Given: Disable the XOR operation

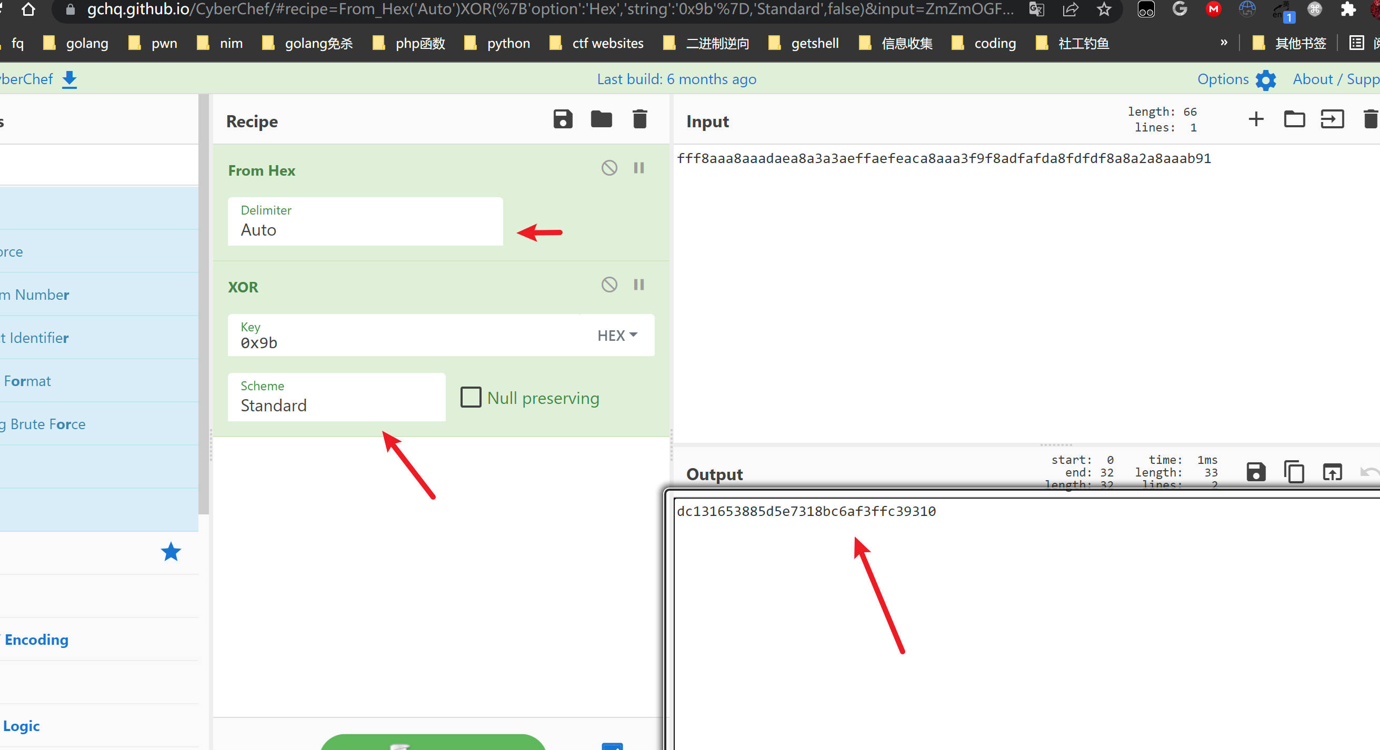Looking at the screenshot, I should coord(609,285).
